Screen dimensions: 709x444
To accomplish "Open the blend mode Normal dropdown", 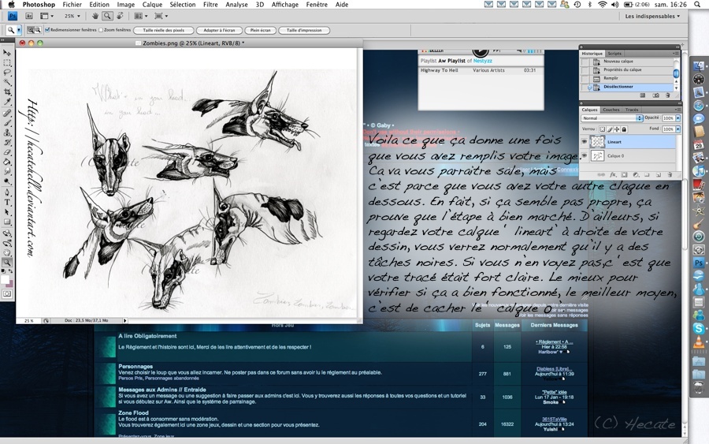I will point(612,118).
